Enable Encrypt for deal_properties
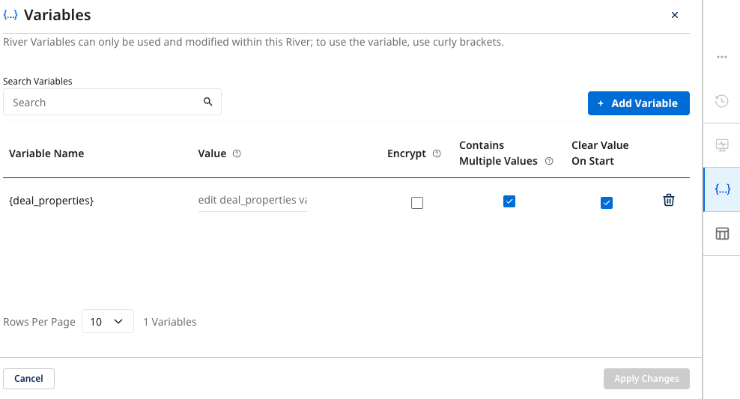The width and height of the screenshot is (740, 399). (x=417, y=202)
